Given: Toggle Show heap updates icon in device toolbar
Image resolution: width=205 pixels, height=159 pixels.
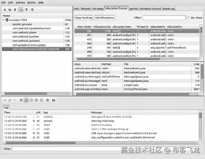Looking at the screenshot, I should [x=5, y=10].
